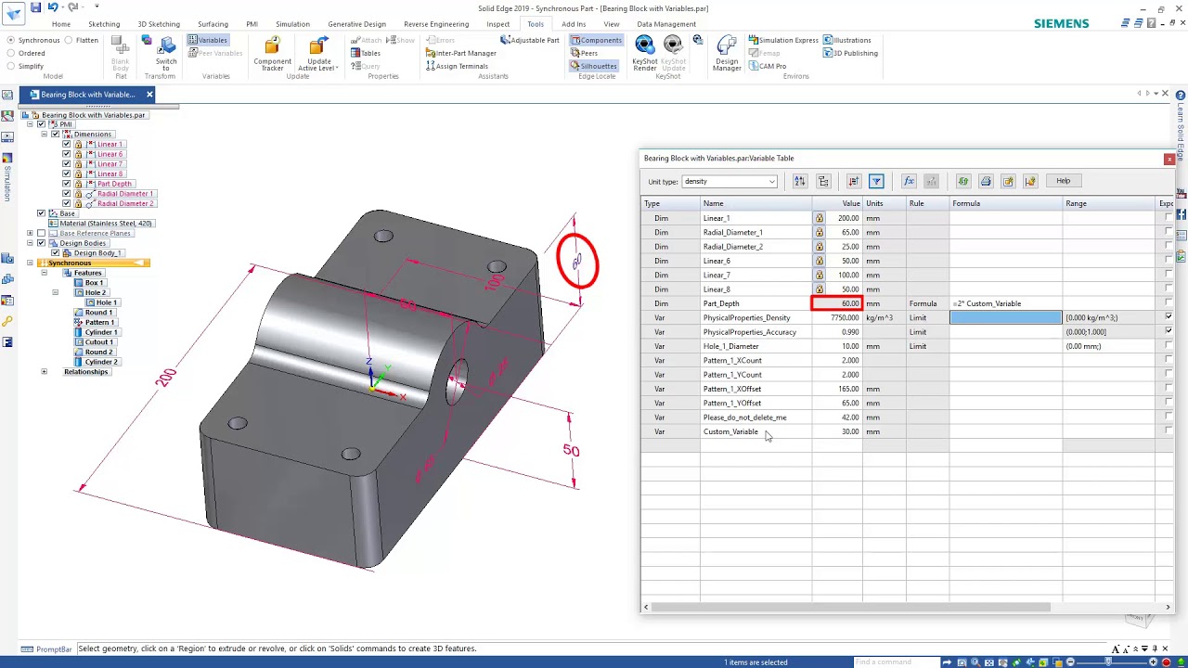Collapse the Design Bodies node
The height and width of the screenshot is (668, 1188).
point(30,243)
